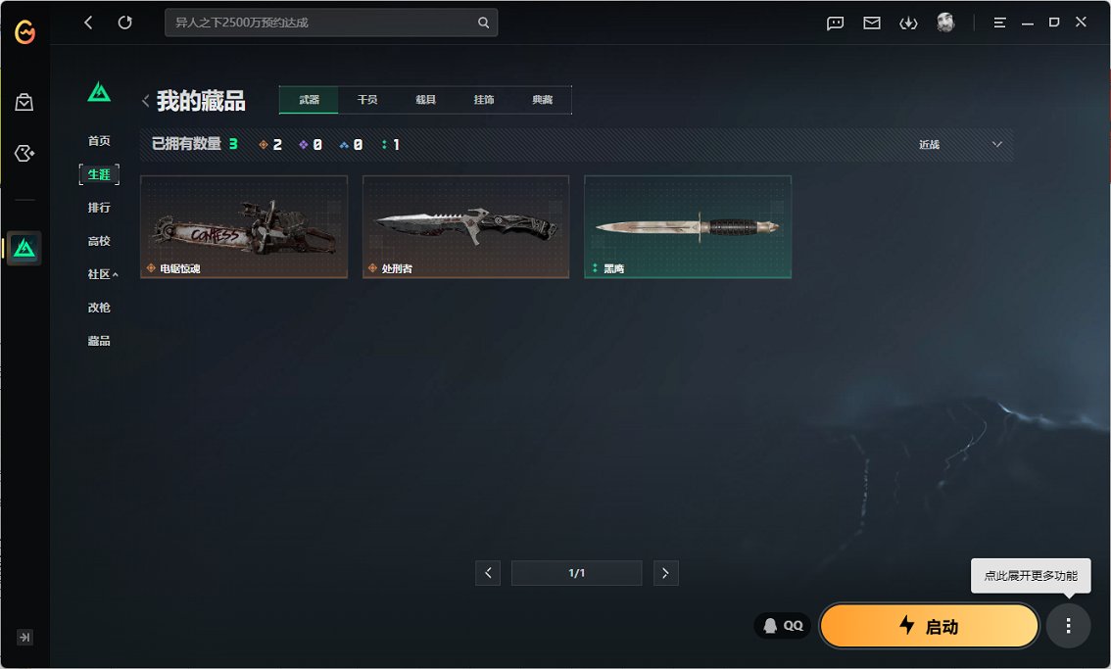Select the 电锯惊魂 chainsaw weapon card
This screenshot has height=669, width=1111.
tap(244, 226)
